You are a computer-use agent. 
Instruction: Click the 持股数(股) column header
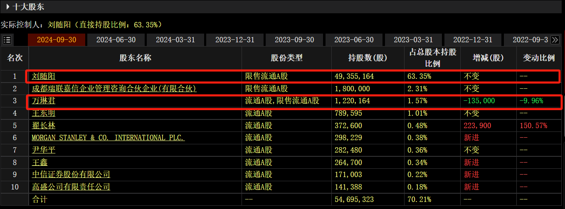coord(368,58)
